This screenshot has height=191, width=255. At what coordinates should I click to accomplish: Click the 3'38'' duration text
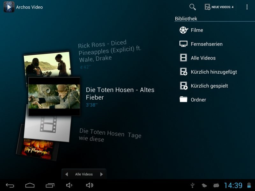click(x=91, y=105)
